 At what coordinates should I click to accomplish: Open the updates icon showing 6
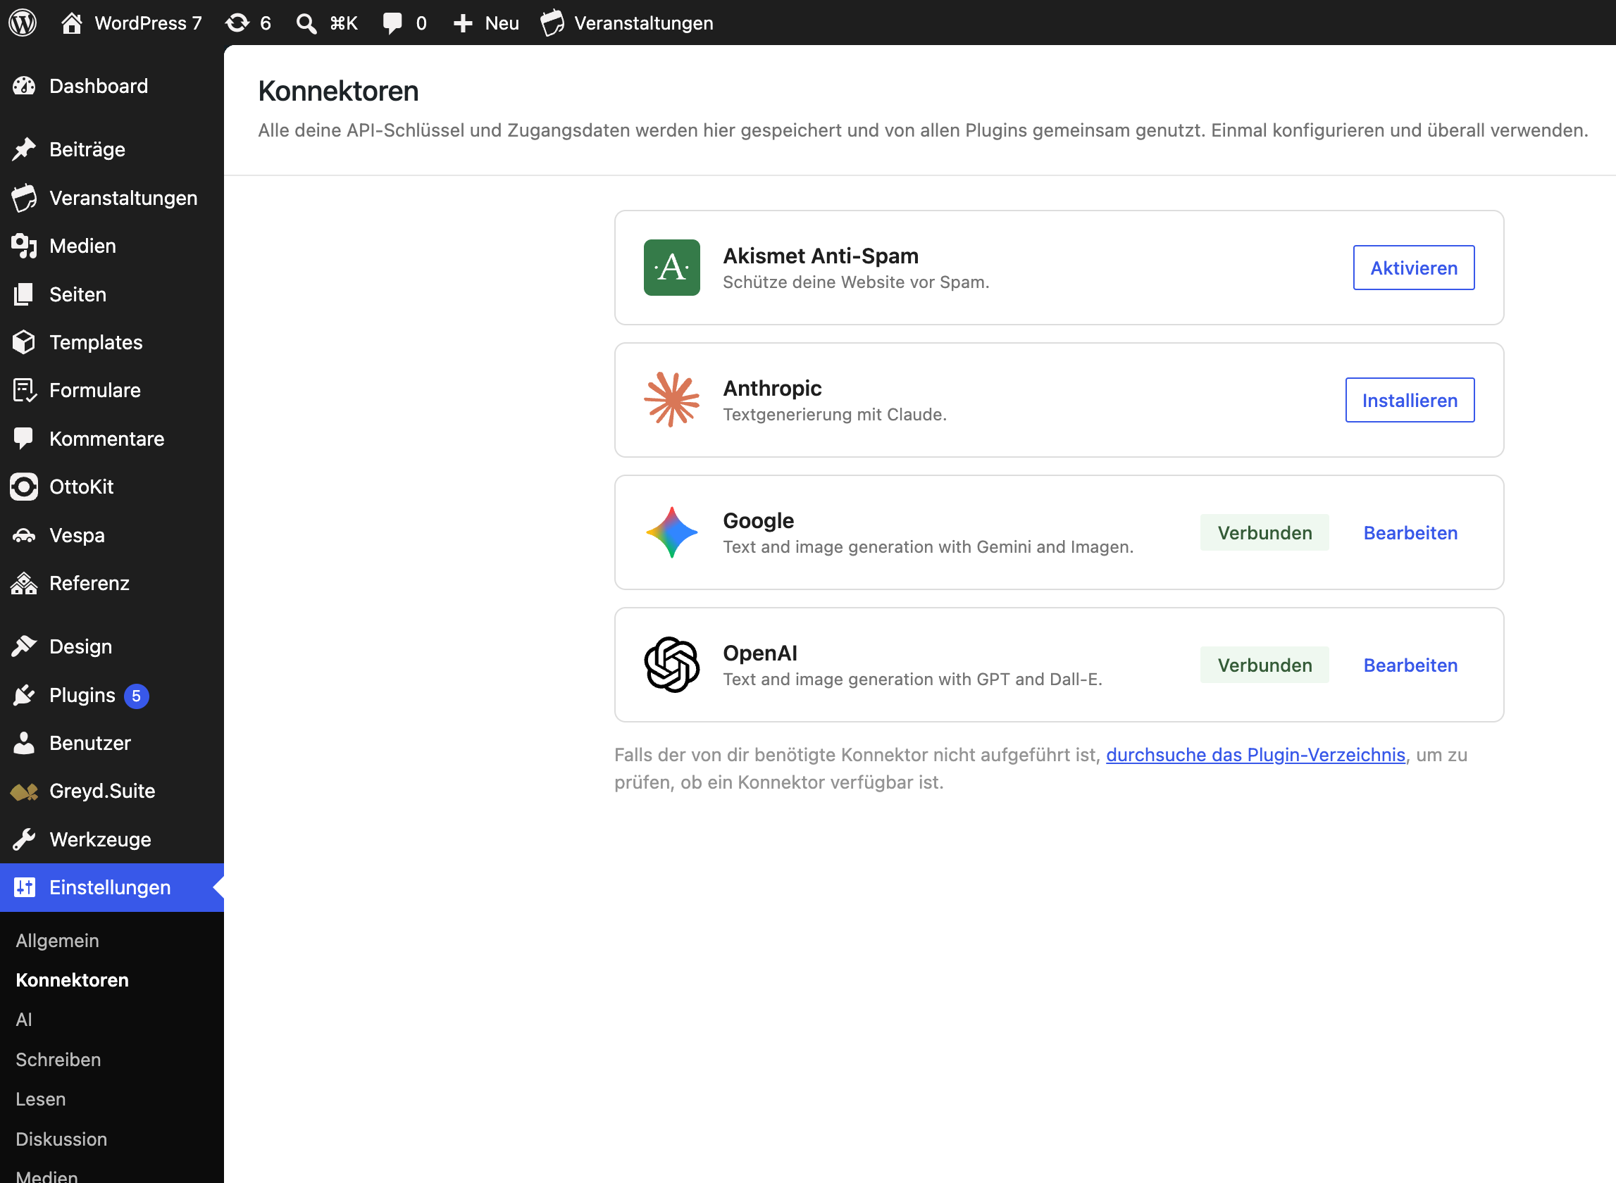pyautogui.click(x=238, y=23)
